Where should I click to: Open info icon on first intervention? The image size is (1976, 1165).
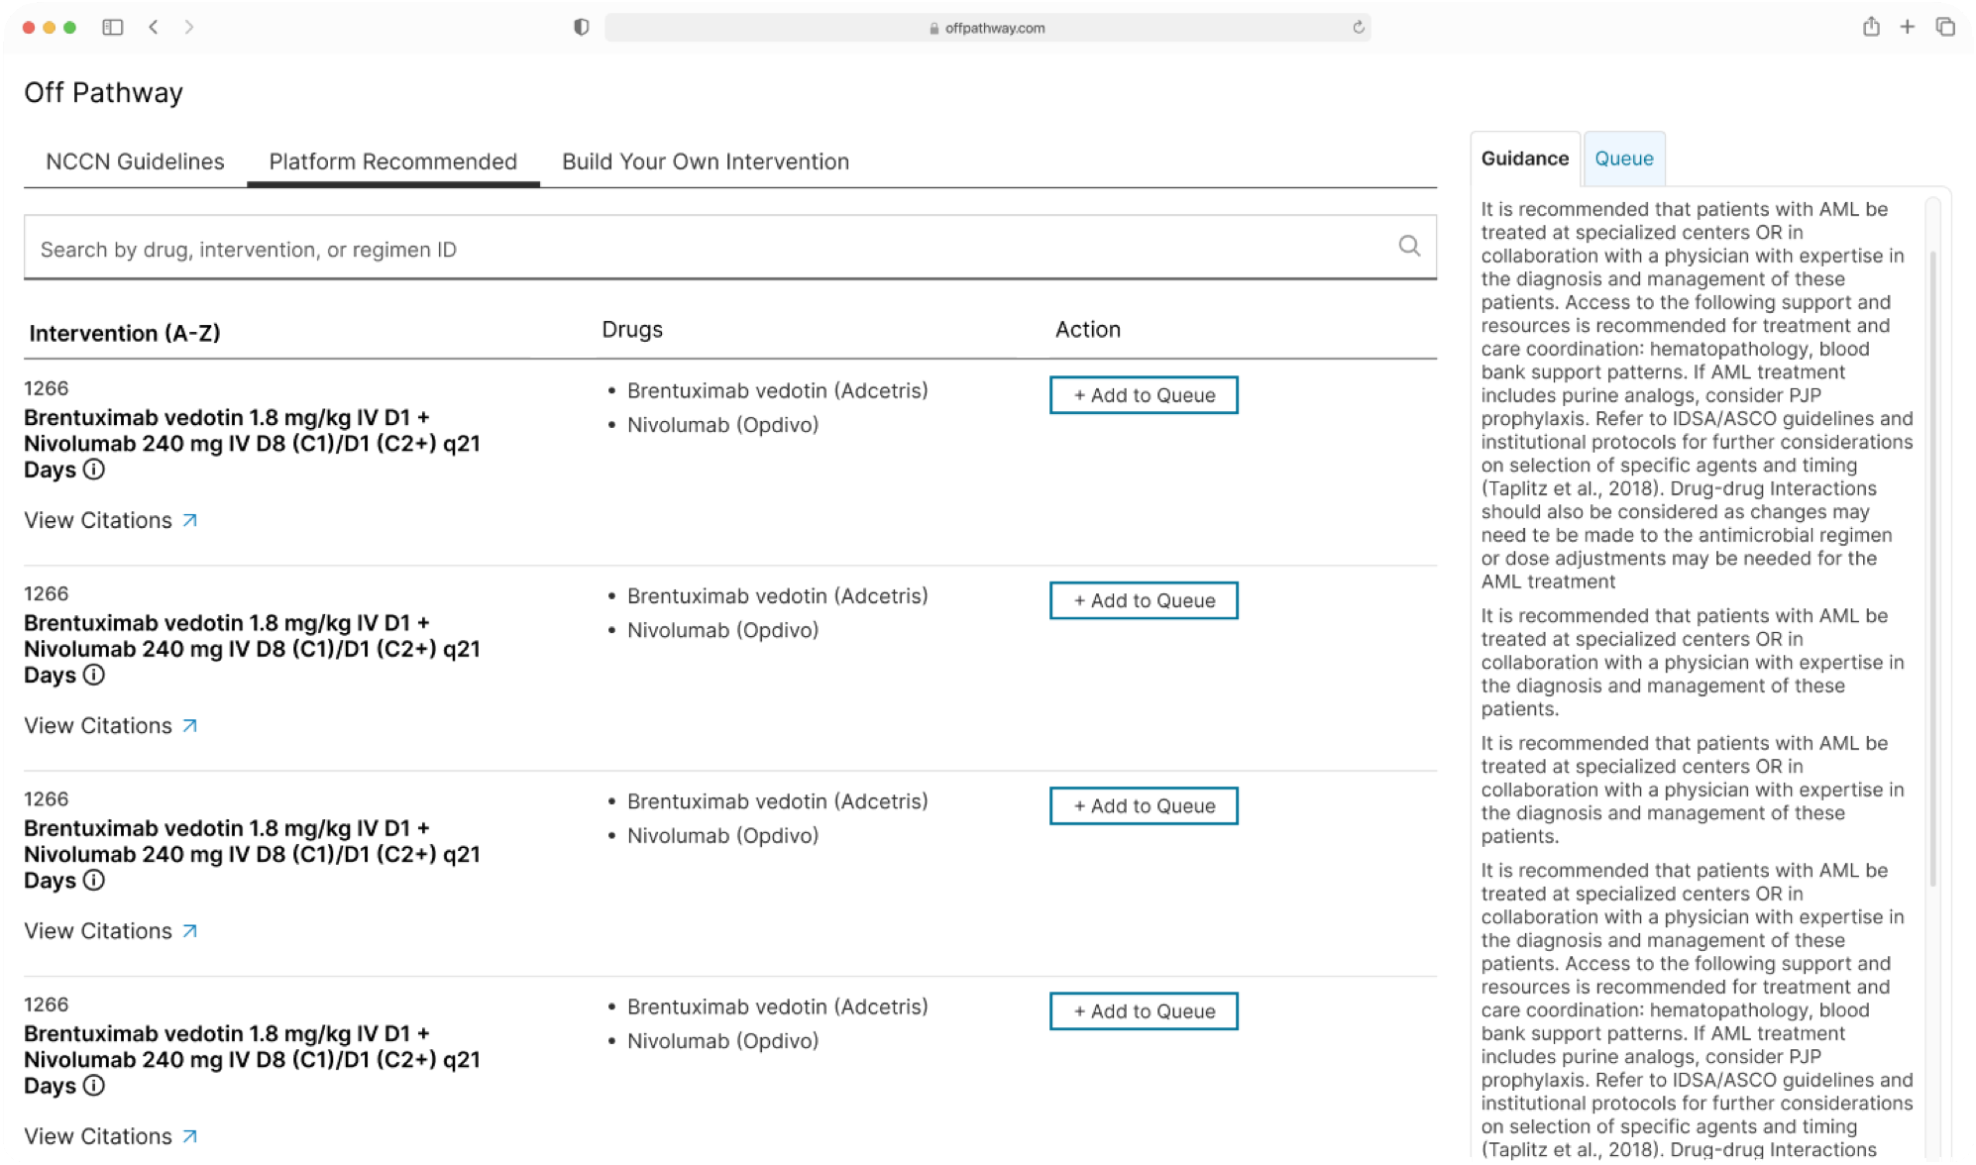pos(93,470)
